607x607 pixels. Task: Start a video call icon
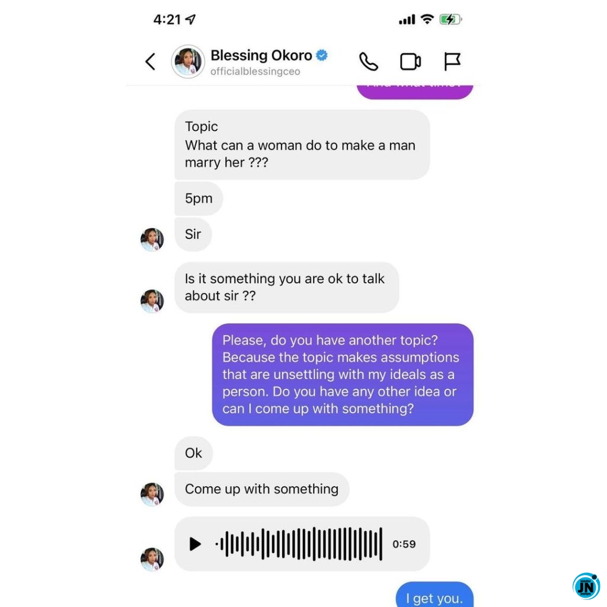click(x=410, y=62)
